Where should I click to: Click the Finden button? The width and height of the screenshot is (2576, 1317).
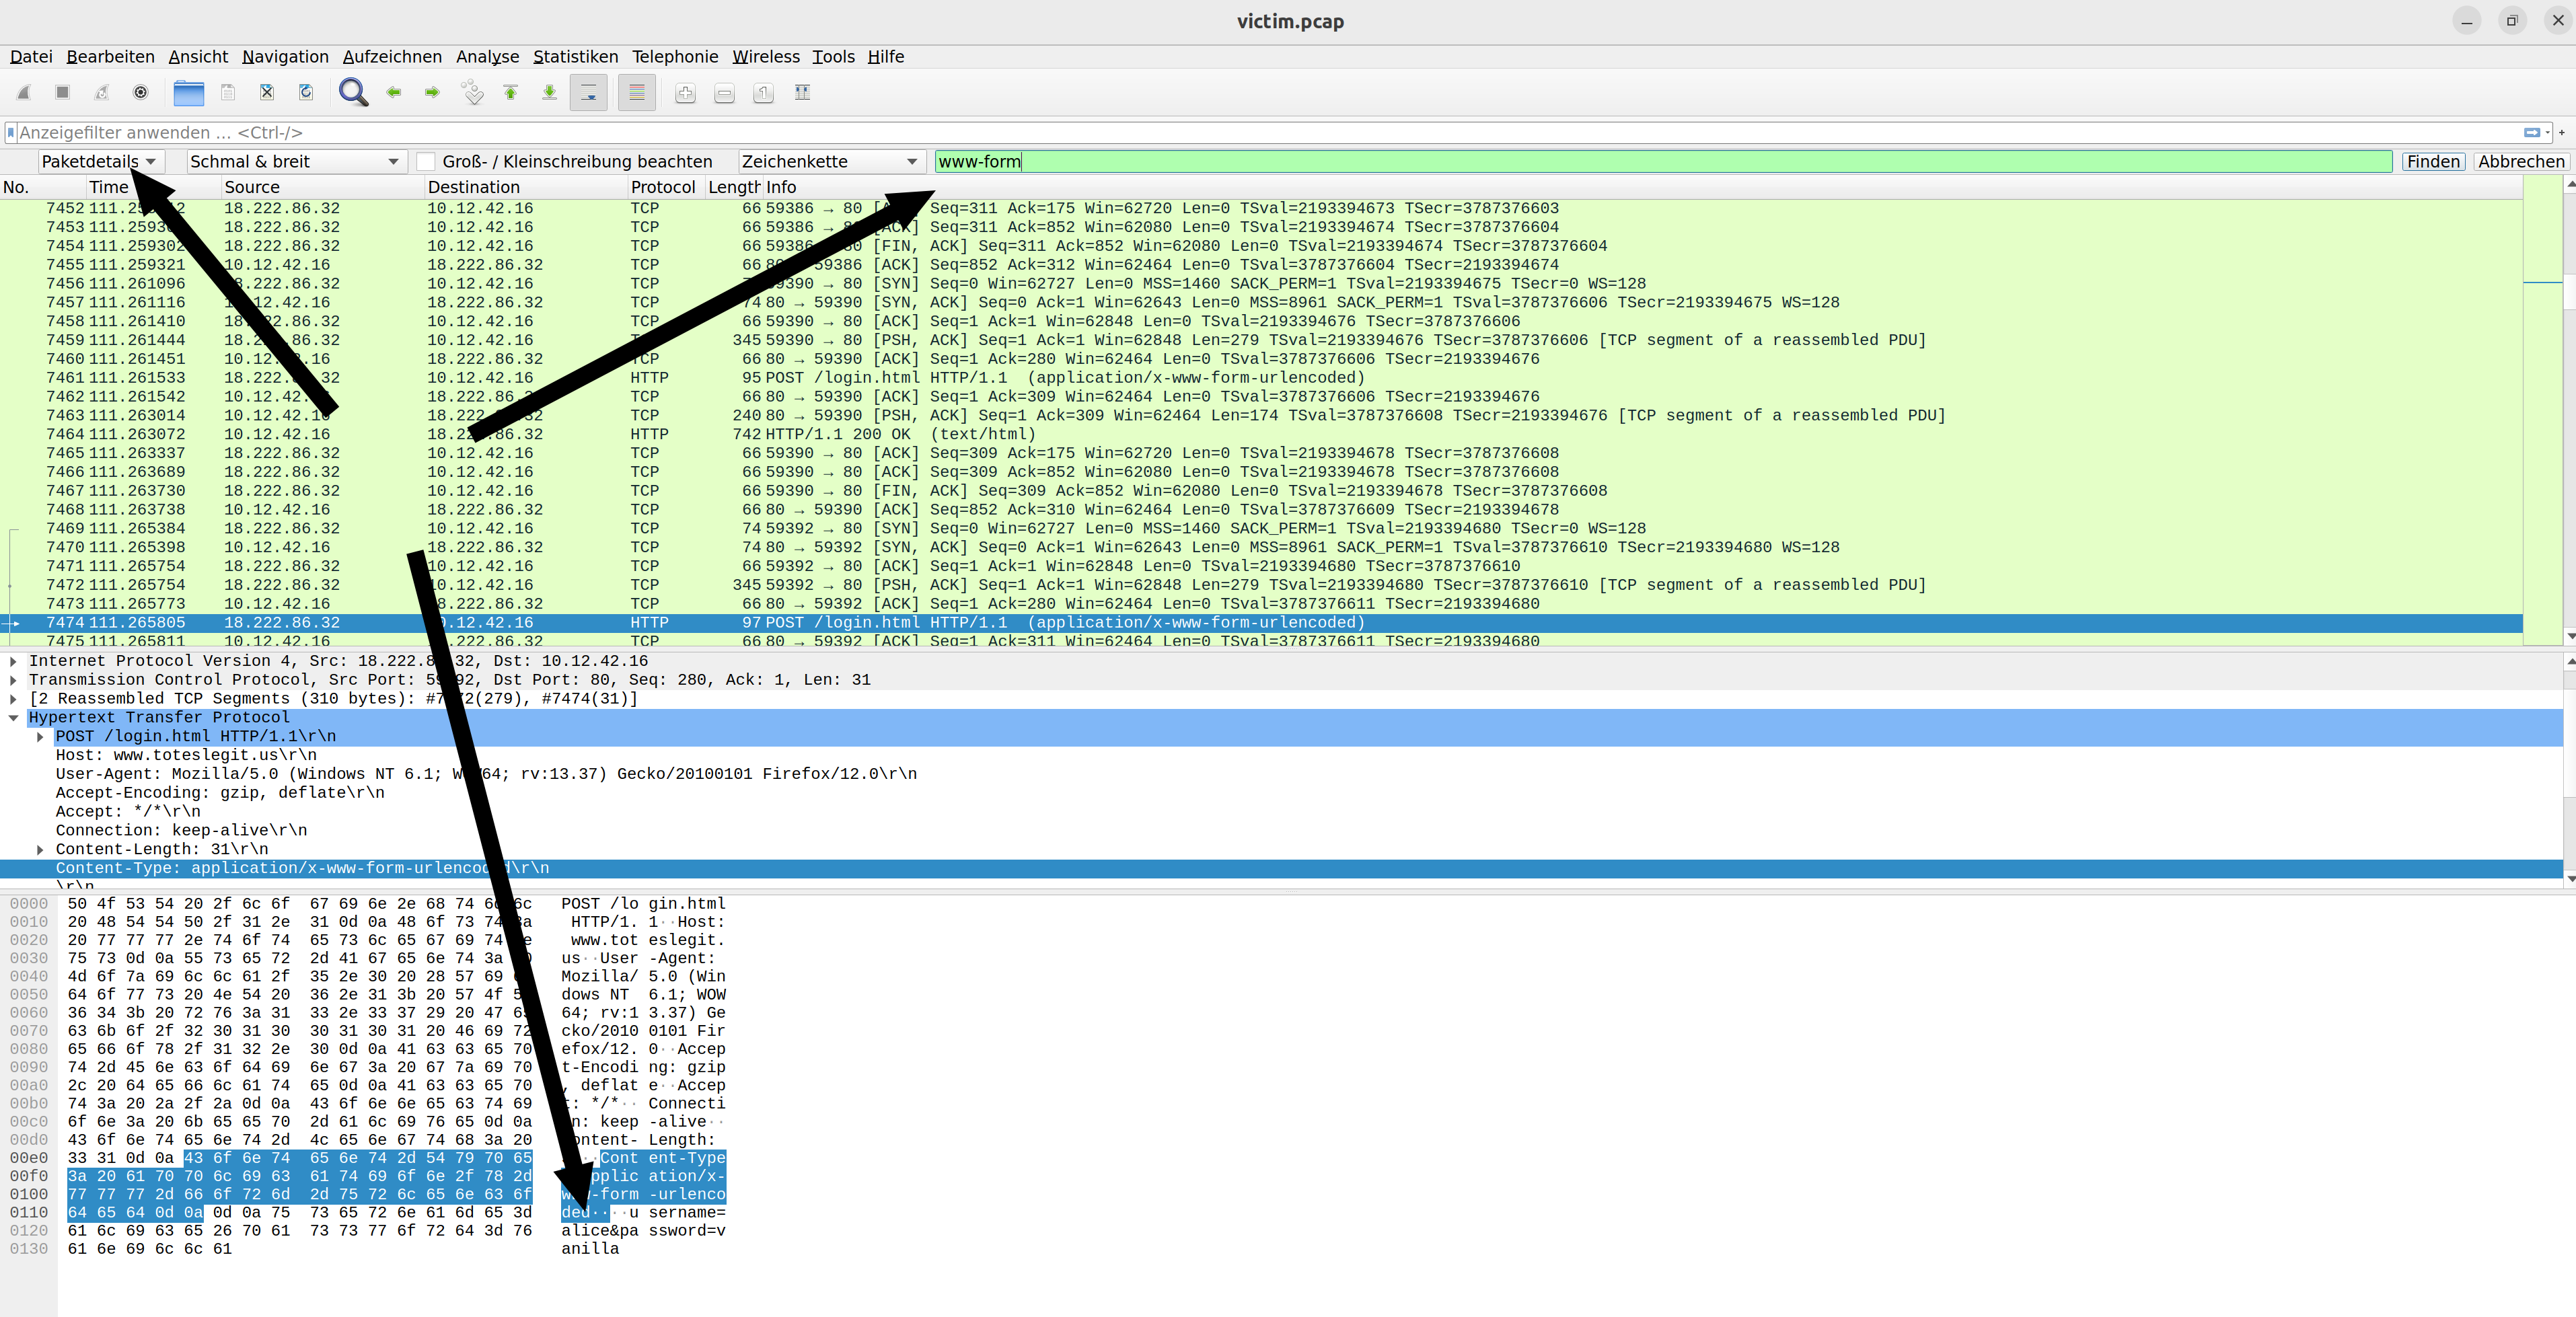coord(2432,161)
